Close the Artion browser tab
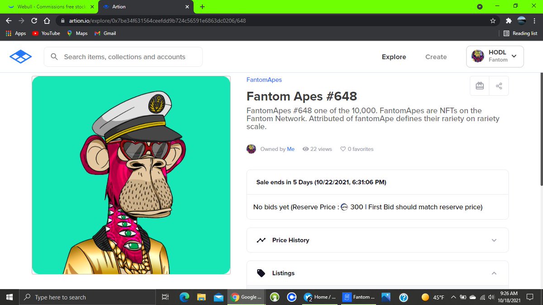The height and width of the screenshot is (305, 543). pos(186,7)
